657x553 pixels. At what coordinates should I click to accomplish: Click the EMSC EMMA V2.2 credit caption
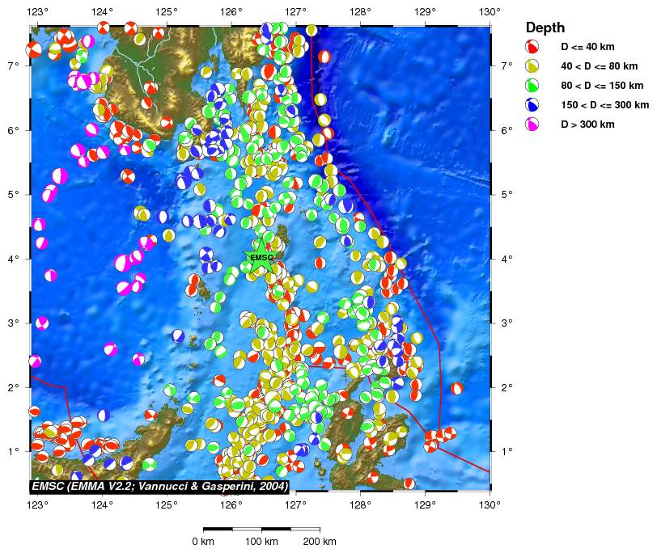[x=159, y=486]
